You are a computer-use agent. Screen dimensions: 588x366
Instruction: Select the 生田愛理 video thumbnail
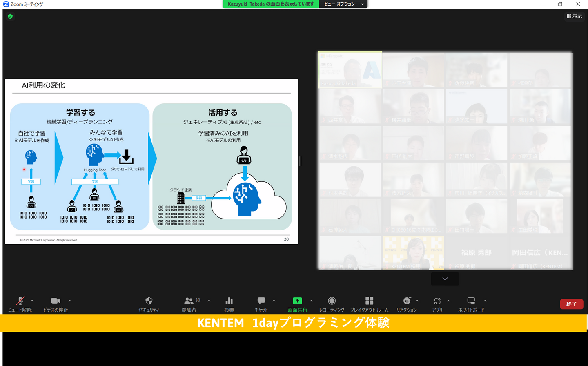[540, 216]
